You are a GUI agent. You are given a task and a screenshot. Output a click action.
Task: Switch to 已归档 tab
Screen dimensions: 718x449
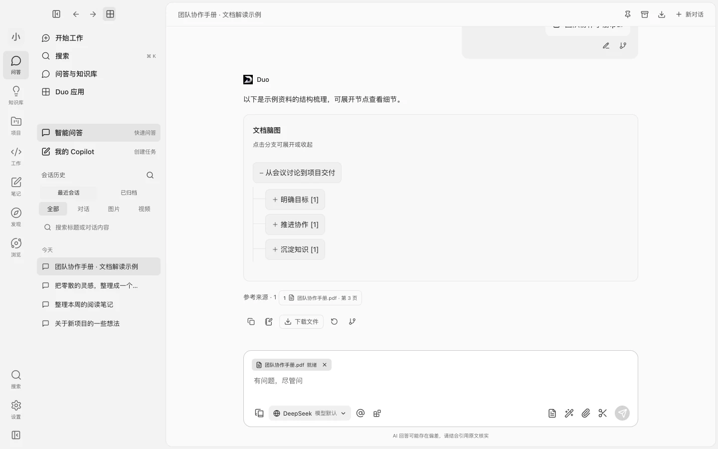tap(129, 193)
